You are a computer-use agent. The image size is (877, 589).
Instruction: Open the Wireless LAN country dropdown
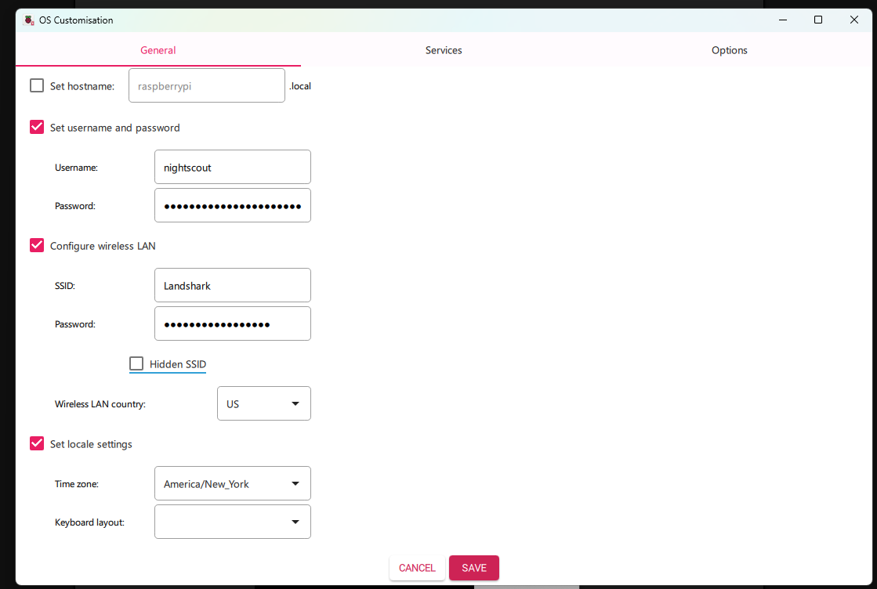263,404
